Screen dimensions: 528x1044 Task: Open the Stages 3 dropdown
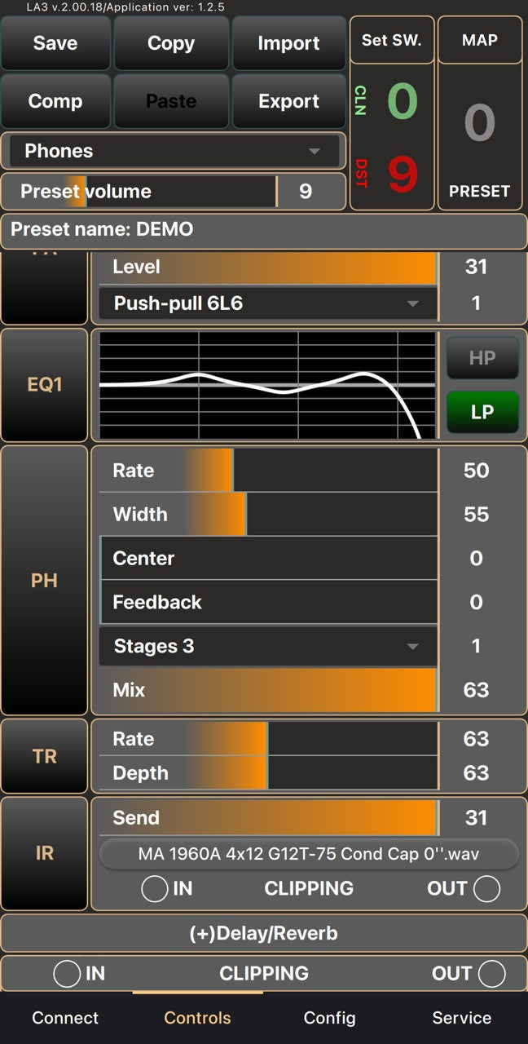tap(268, 646)
